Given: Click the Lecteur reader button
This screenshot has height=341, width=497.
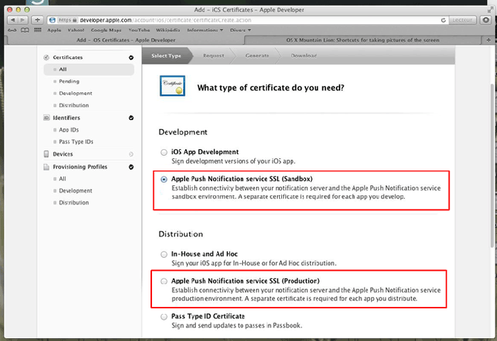Looking at the screenshot, I should tap(462, 20).
